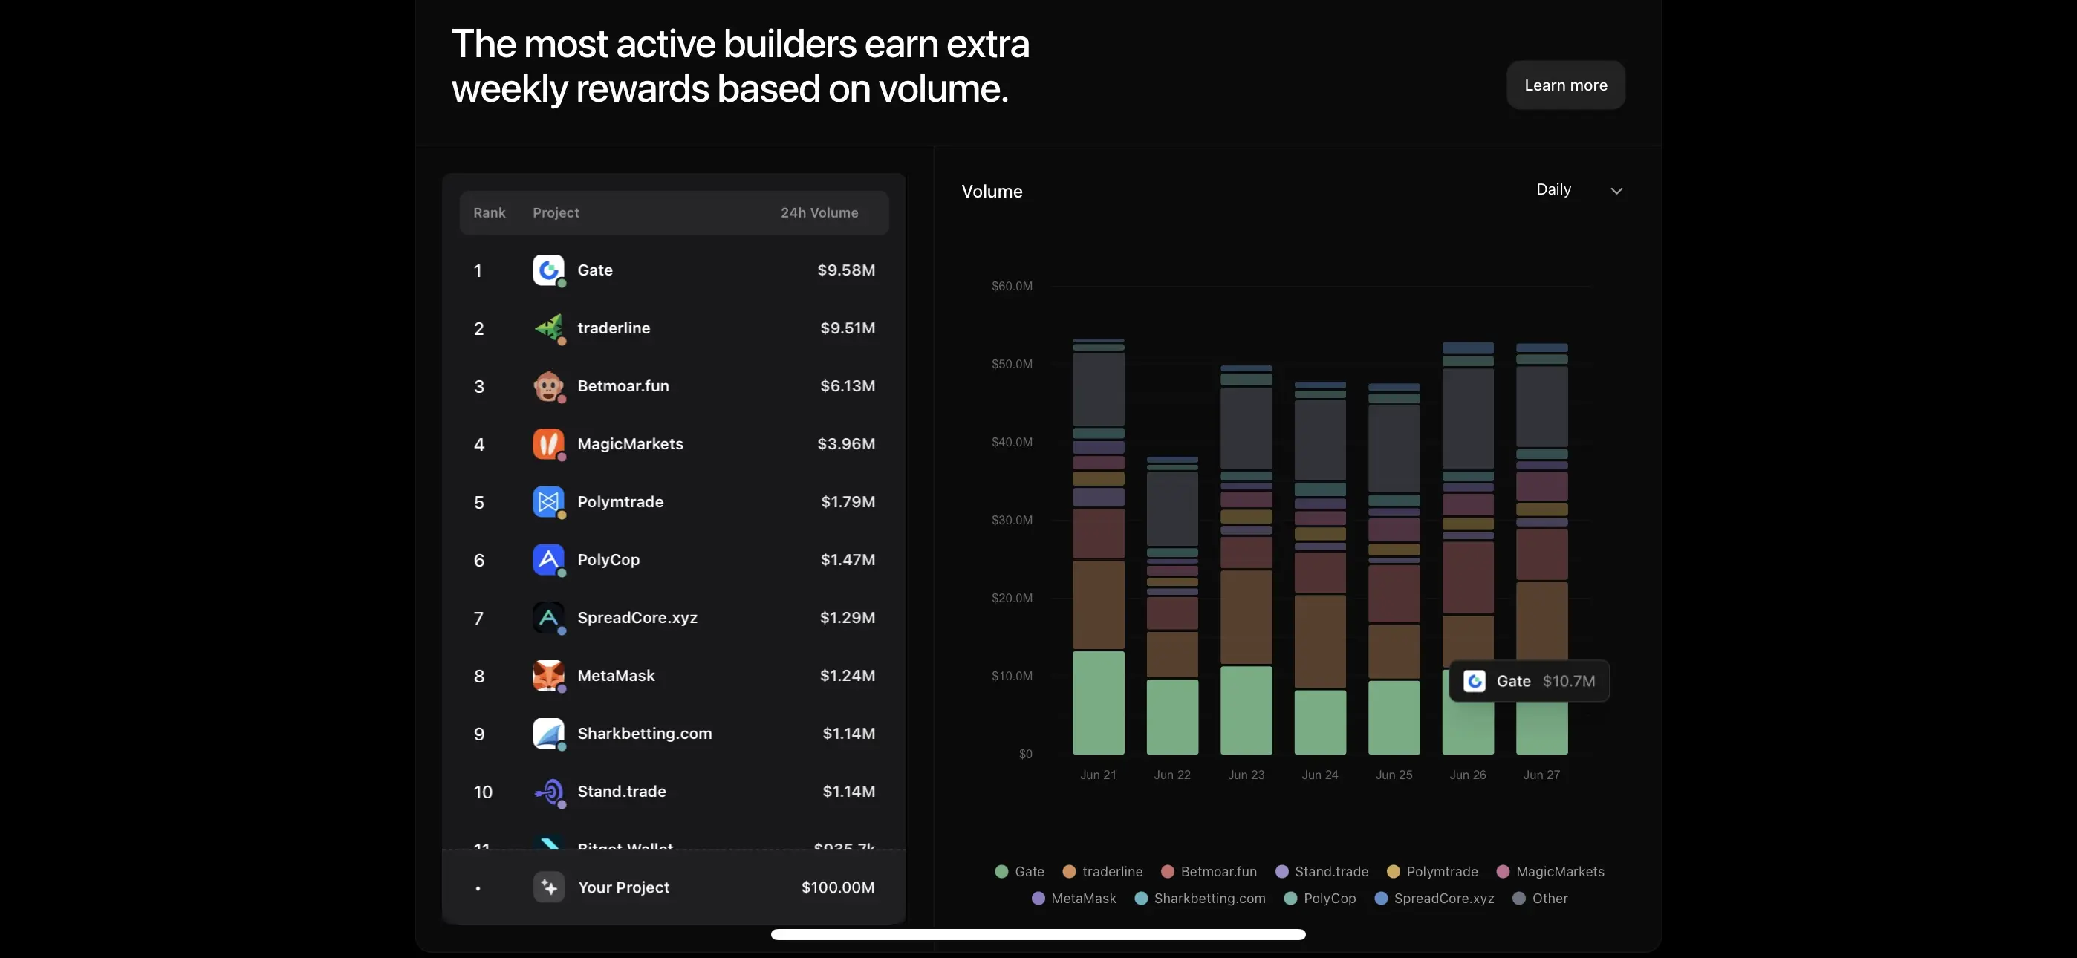Screen dimensions: 2077x958
Task: Click the Jun 21 stacked volume bar
Action: [1098, 547]
